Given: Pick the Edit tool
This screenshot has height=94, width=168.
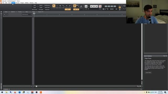Looking at the screenshot, I should pyautogui.click(x=63, y=6).
